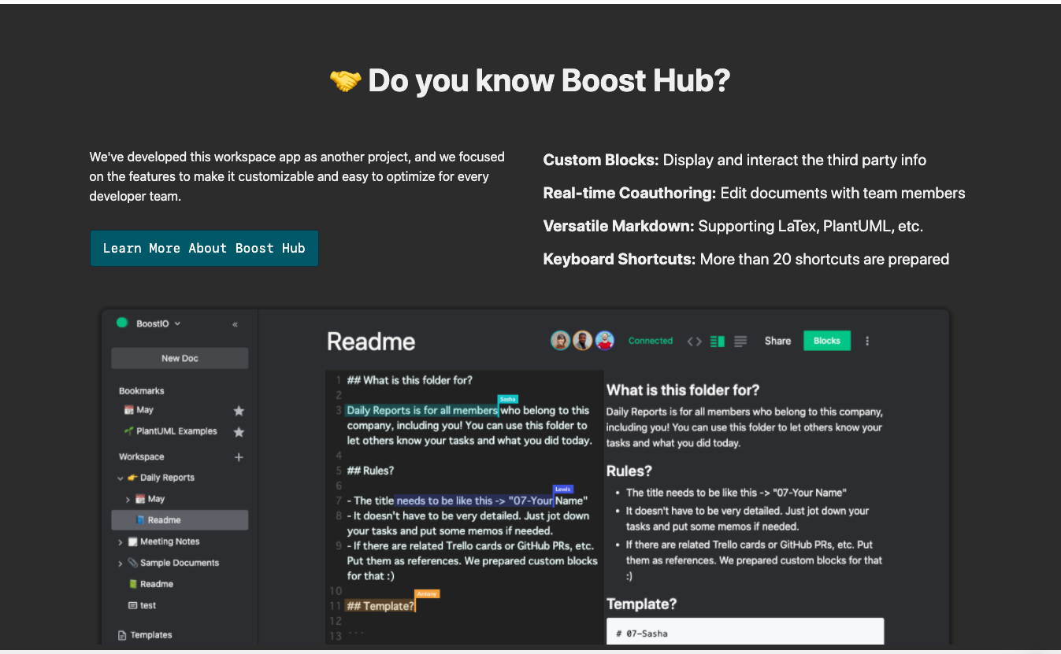
Task: Click editor line '## What is this folder for?'
Action: coord(410,380)
